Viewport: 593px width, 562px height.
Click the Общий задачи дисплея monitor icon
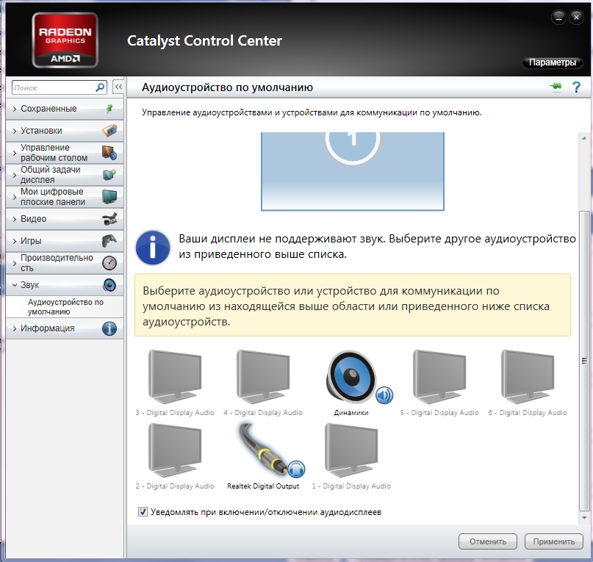(x=109, y=175)
